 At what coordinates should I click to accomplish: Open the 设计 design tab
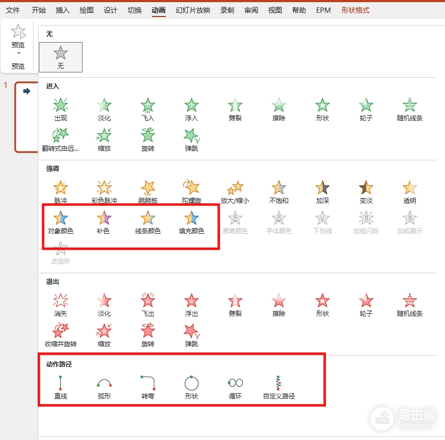(110, 10)
